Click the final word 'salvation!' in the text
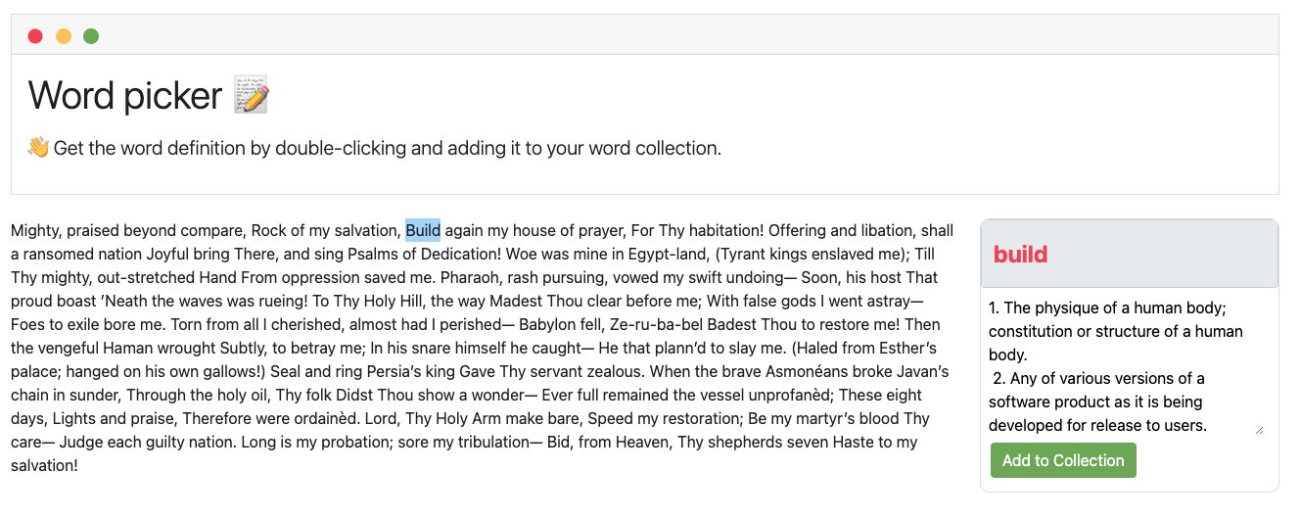 pyautogui.click(x=44, y=465)
